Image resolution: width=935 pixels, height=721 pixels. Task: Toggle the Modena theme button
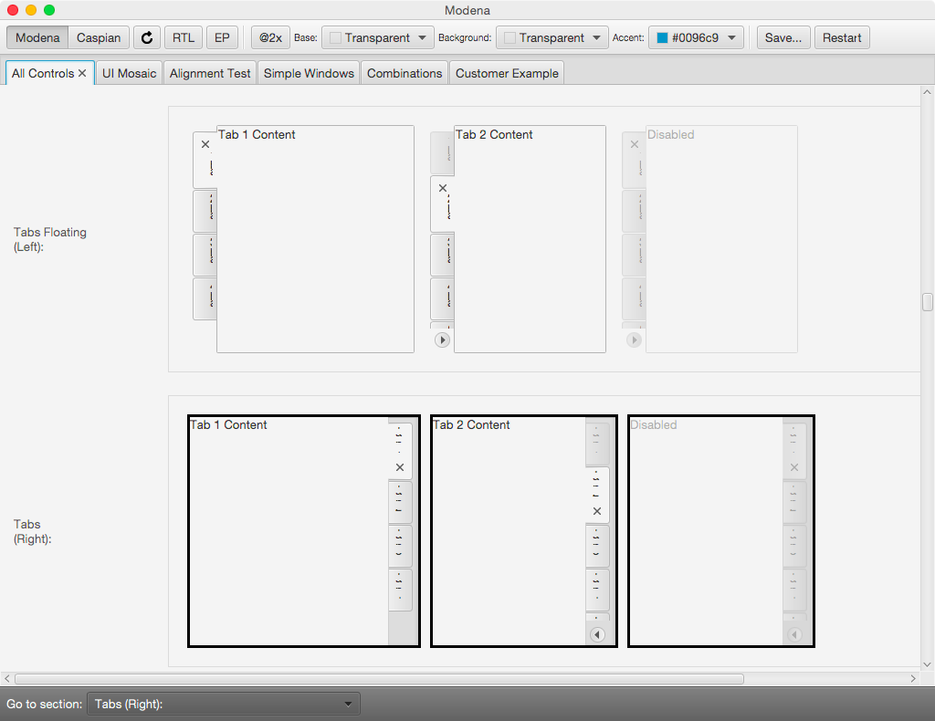click(37, 37)
